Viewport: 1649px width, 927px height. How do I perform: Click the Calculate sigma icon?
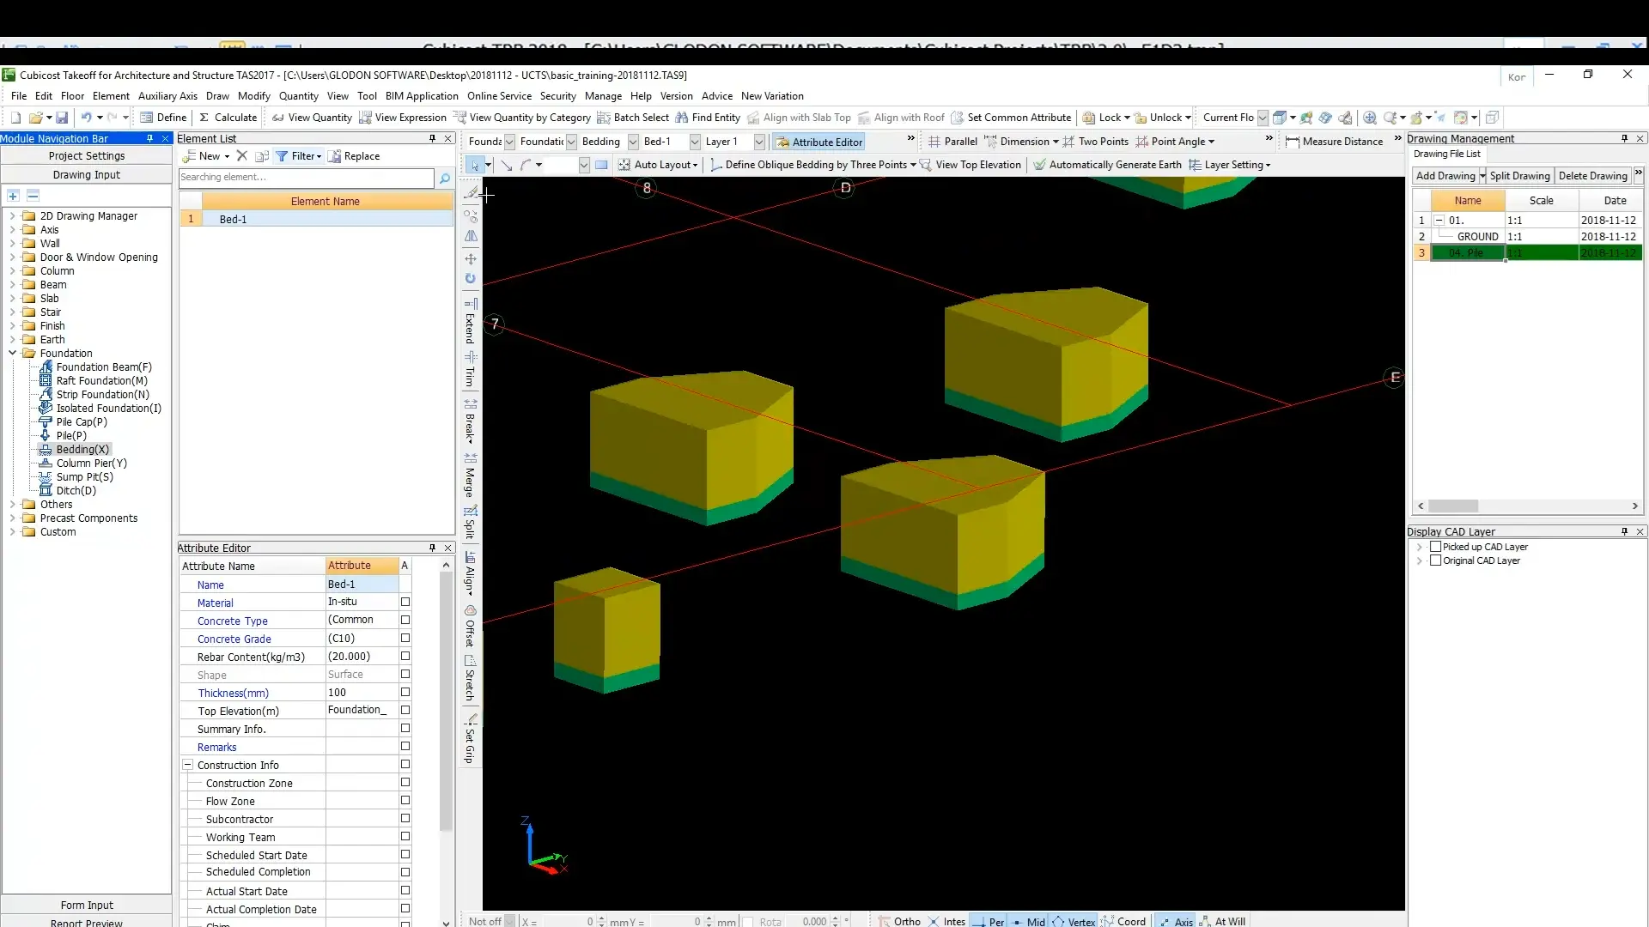pyautogui.click(x=204, y=118)
